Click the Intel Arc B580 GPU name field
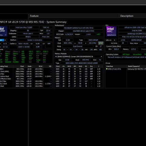The image size is (146, 146). click(132, 30)
